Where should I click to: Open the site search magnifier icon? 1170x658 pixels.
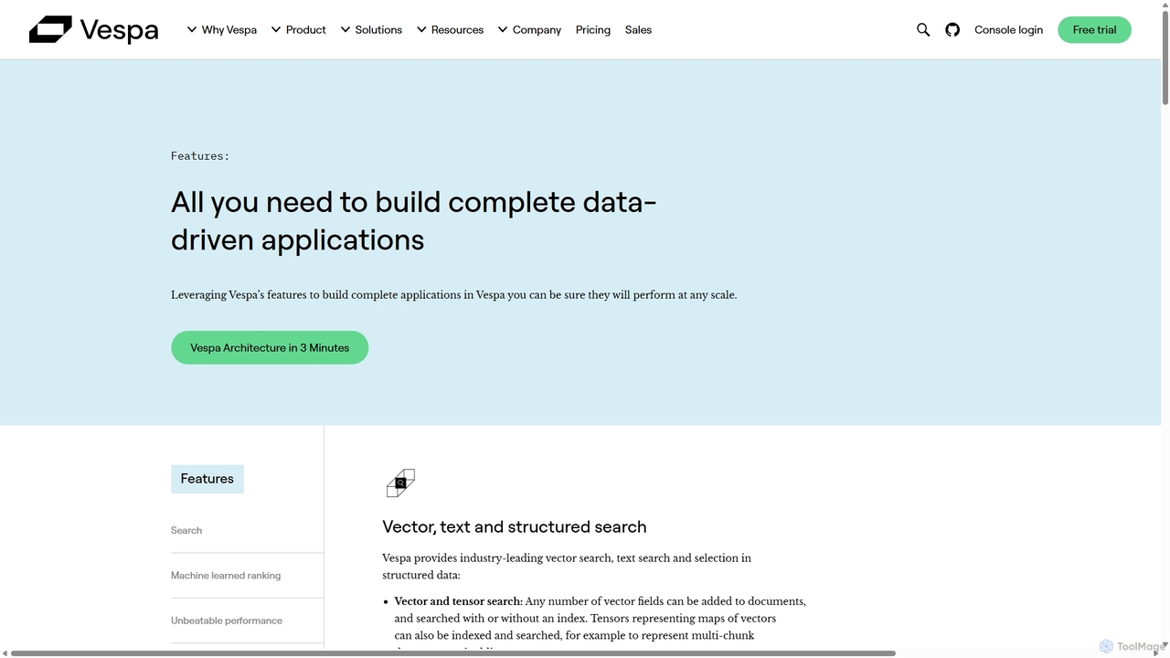(923, 30)
